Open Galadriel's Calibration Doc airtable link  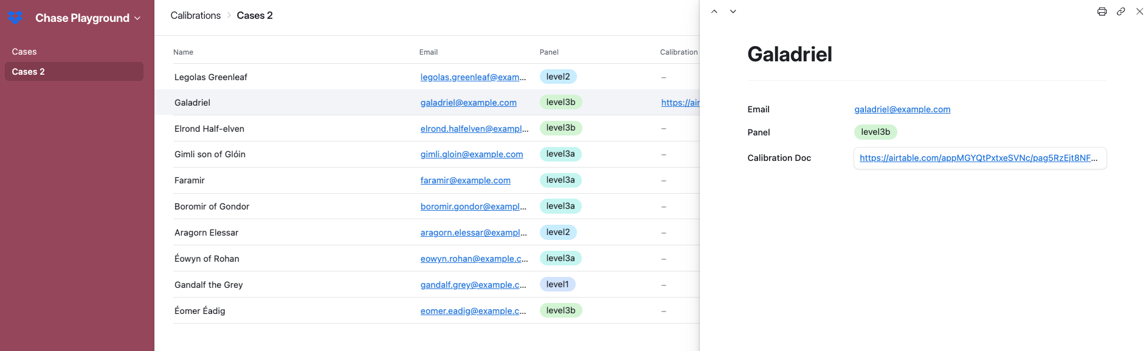point(978,158)
